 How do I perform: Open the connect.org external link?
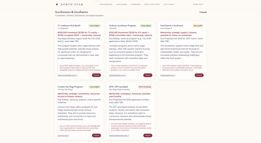63,136
